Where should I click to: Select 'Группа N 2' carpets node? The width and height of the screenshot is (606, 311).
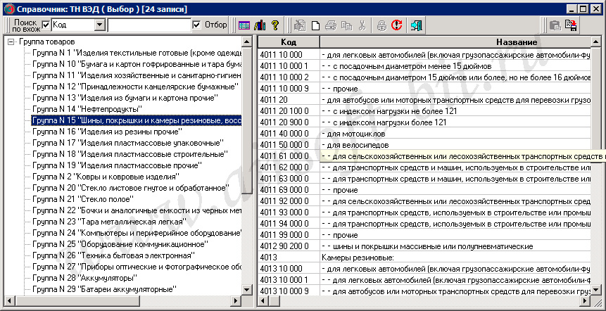pos(106,177)
